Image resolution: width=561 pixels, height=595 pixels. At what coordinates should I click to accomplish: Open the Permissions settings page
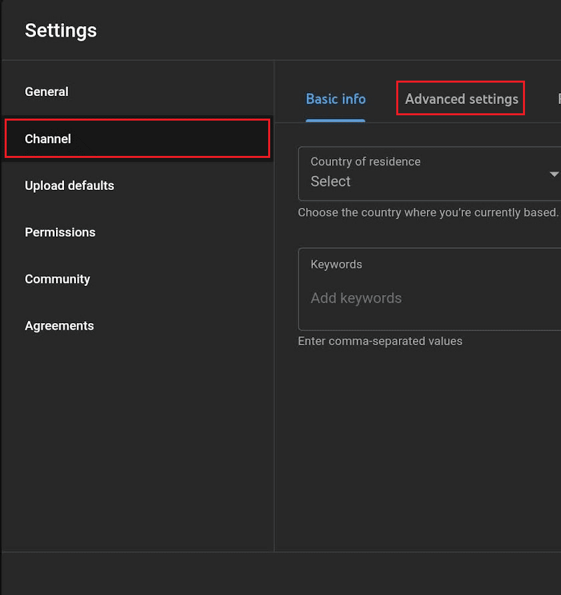tap(60, 232)
